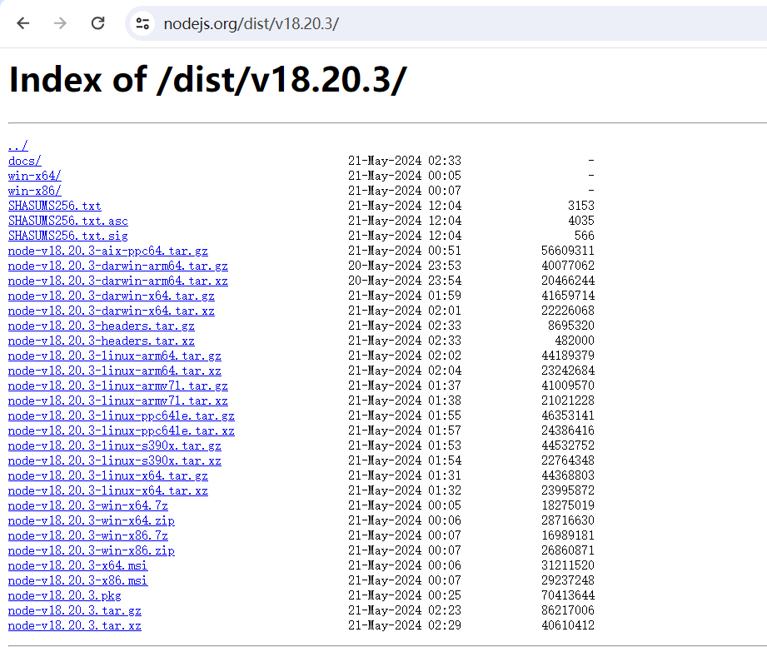
Task: Download node-v18.20.3-linux-ppc64le.tar.xz
Action: point(122,431)
